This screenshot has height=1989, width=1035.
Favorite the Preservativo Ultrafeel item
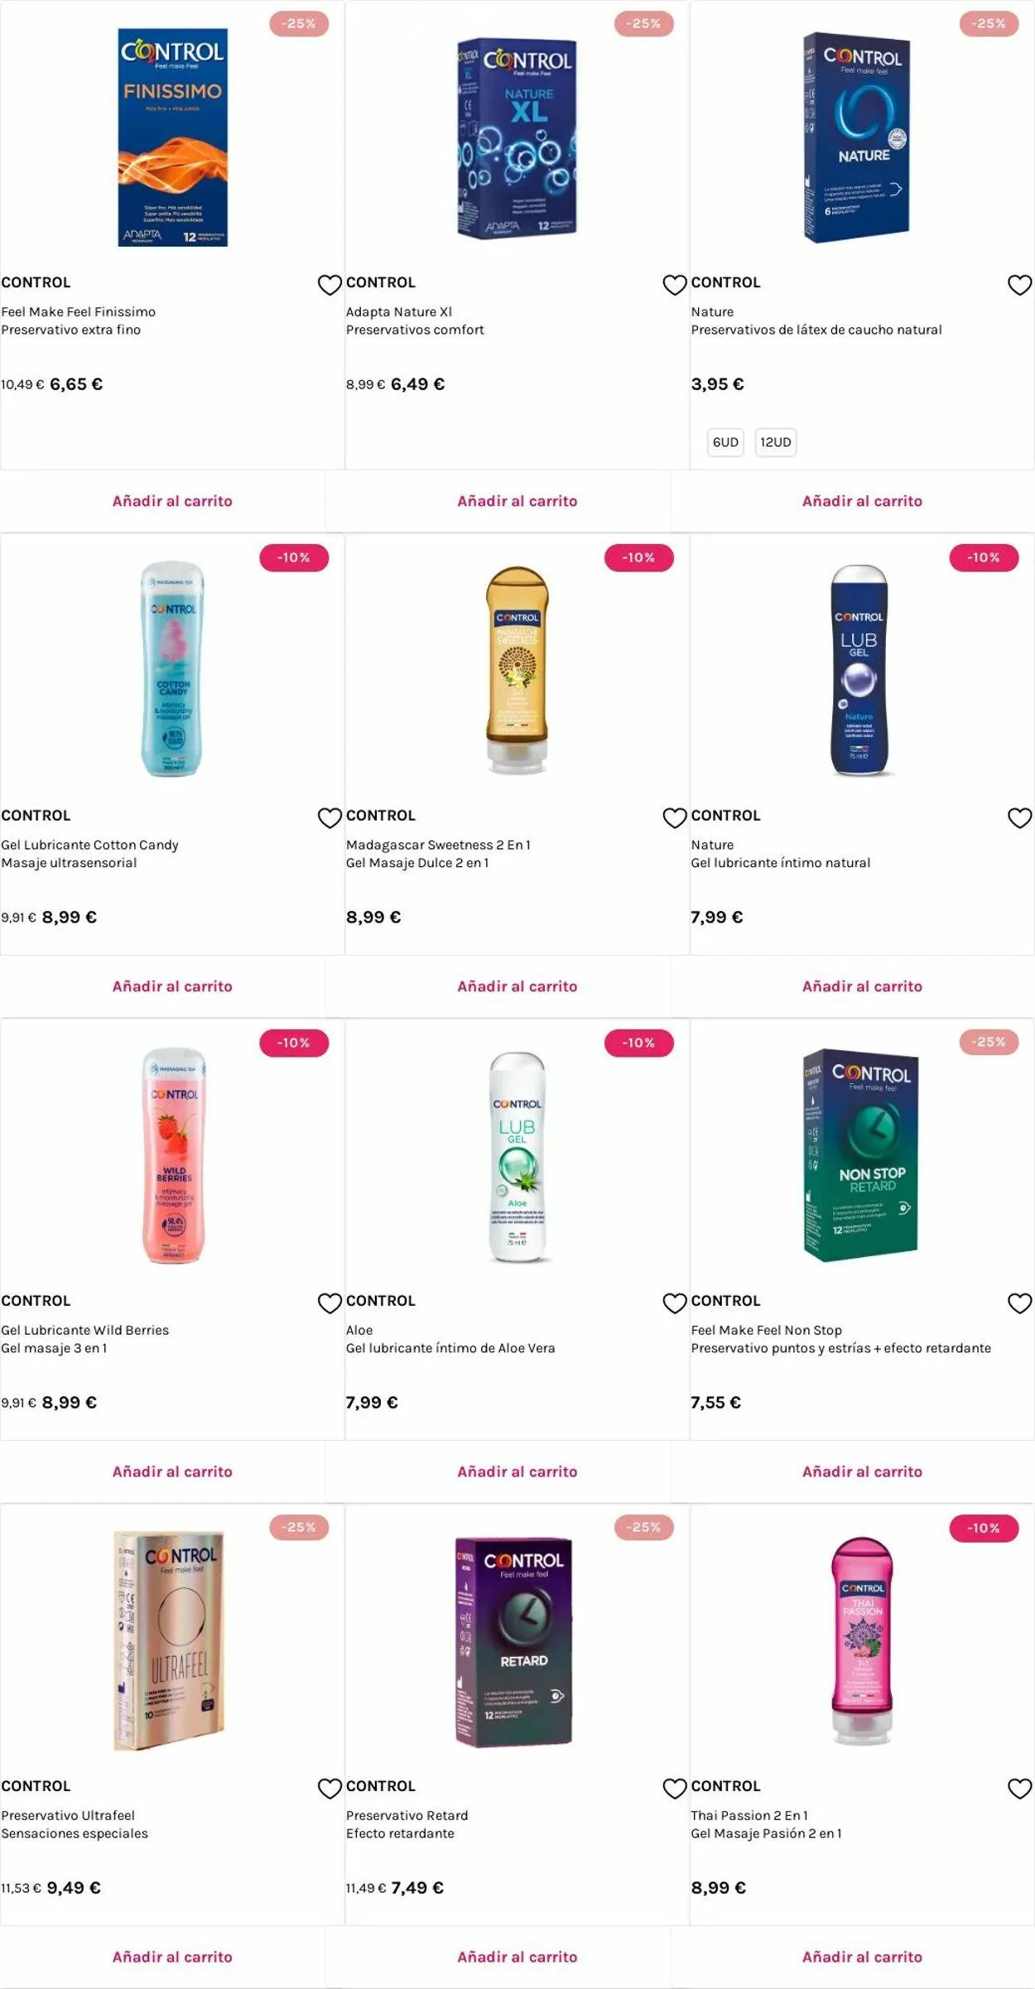click(330, 1789)
